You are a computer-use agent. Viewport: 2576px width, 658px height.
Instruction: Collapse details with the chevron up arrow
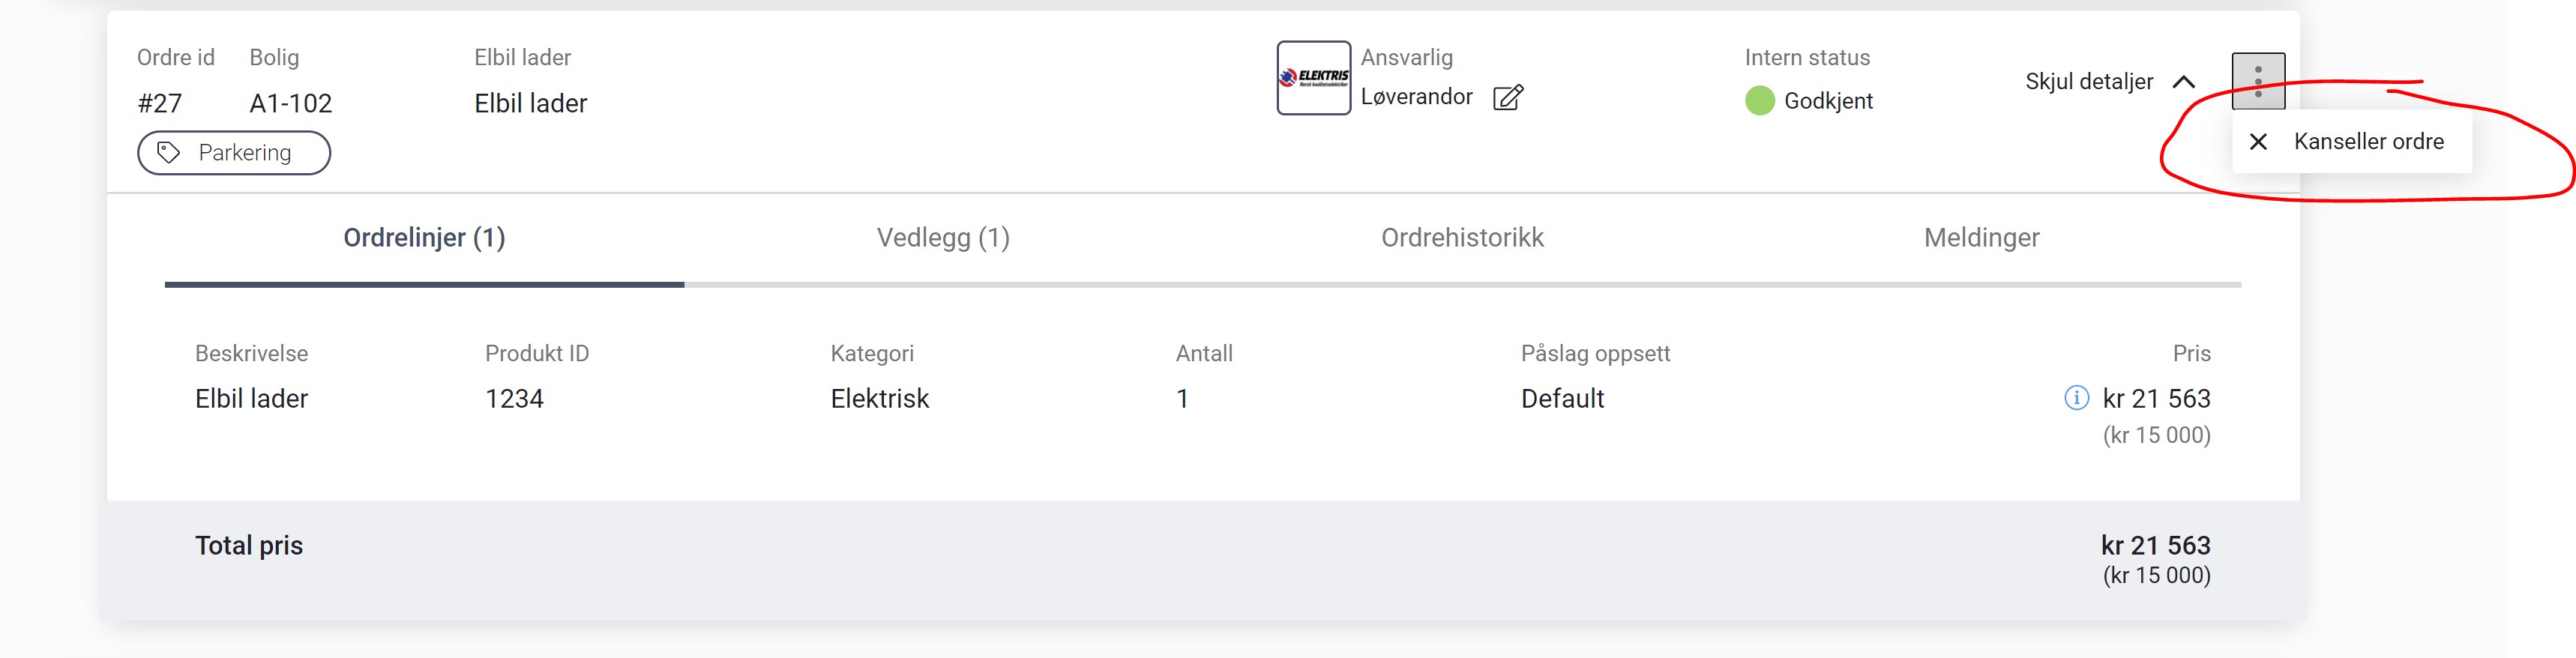(2184, 82)
